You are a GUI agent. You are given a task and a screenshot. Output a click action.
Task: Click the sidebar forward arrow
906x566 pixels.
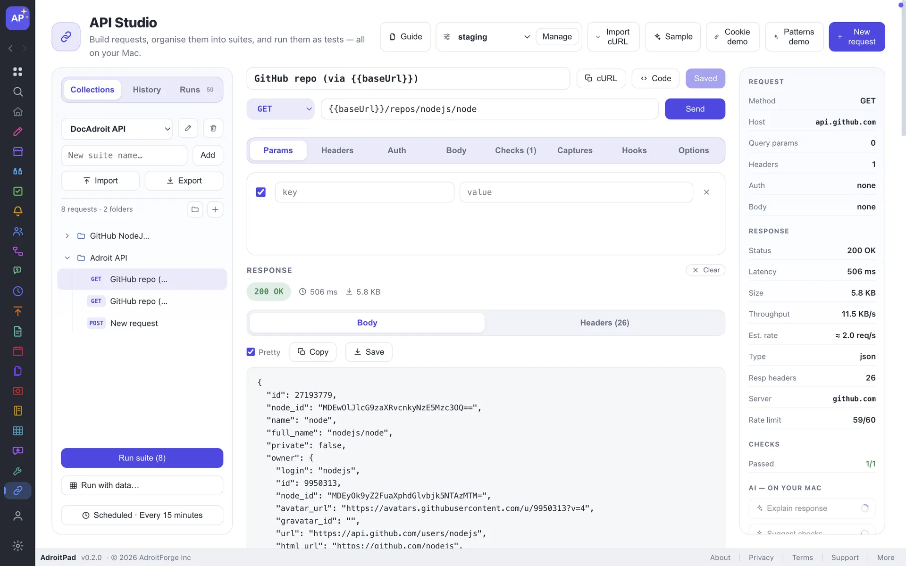point(25,48)
